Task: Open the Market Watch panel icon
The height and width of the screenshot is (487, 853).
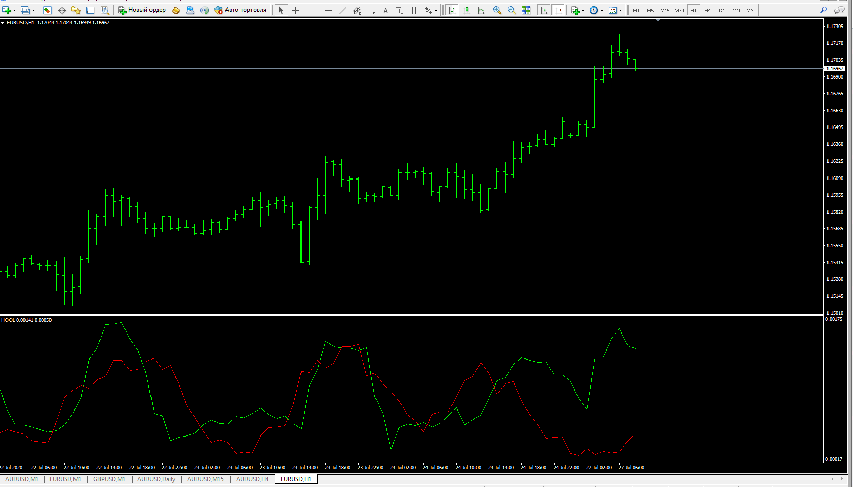Action: pyautogui.click(x=47, y=10)
